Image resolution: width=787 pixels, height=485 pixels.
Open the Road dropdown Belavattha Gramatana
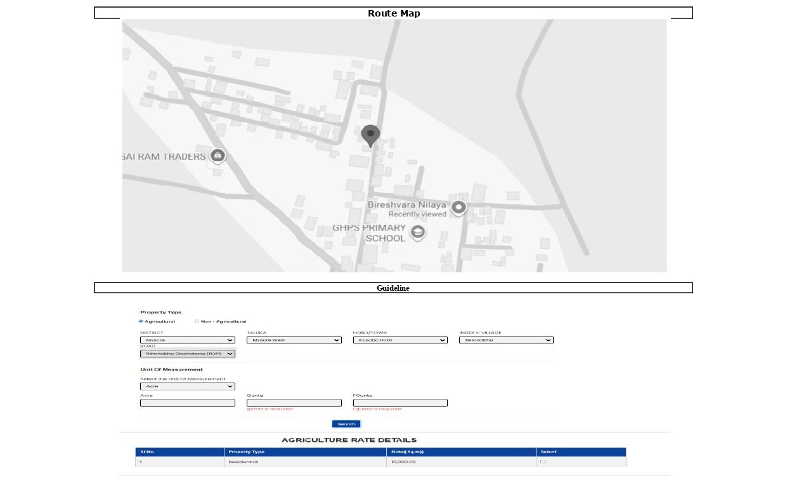[188, 354]
